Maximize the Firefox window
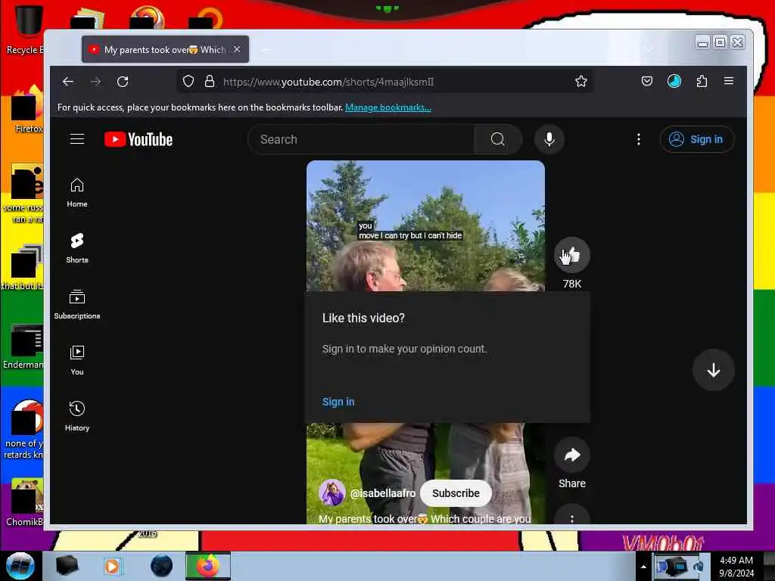 click(x=721, y=42)
